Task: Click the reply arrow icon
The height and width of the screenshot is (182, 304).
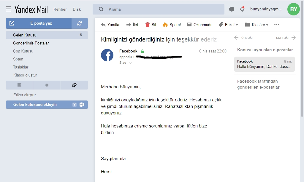Action: 103,25
